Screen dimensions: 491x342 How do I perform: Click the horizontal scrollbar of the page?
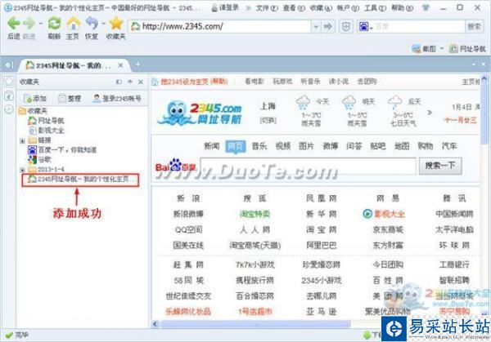click(255, 324)
